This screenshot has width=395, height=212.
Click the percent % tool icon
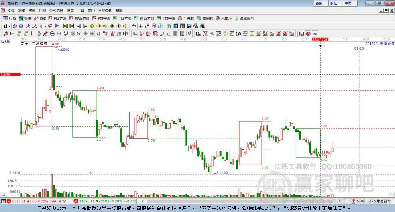pos(212,33)
